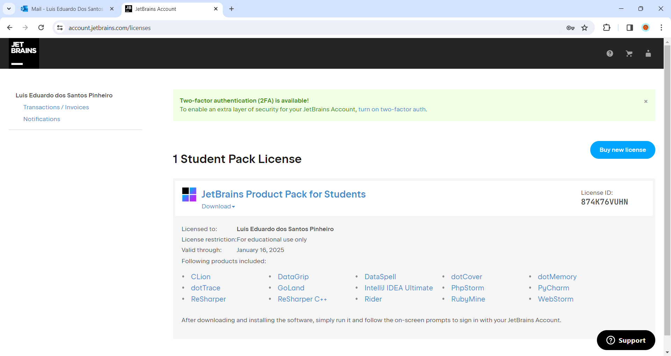Click the product pack colored squares icon
The width and height of the screenshot is (671, 356).
click(189, 194)
